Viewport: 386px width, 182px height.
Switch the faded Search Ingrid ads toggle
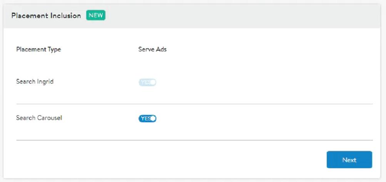pos(147,82)
